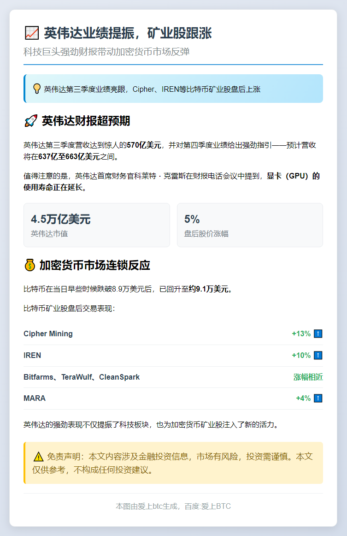Click the bold text 显卡（GPU）的使用寿命正在延长

[171, 182]
